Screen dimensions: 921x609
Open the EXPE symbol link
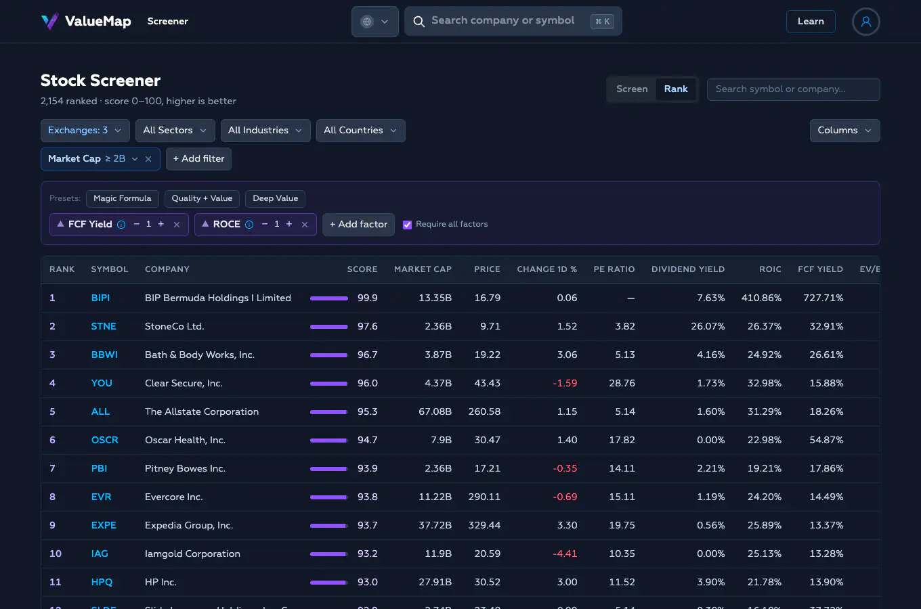tap(104, 526)
